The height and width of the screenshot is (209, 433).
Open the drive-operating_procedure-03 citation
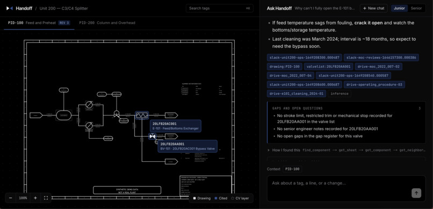click(374, 85)
